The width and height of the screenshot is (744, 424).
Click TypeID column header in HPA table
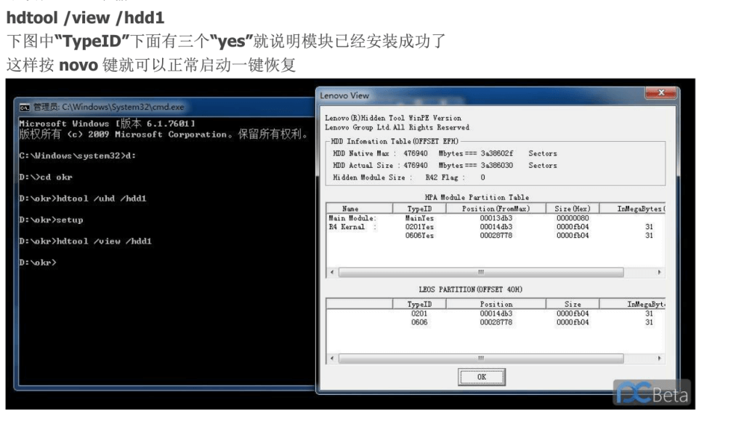tap(419, 209)
